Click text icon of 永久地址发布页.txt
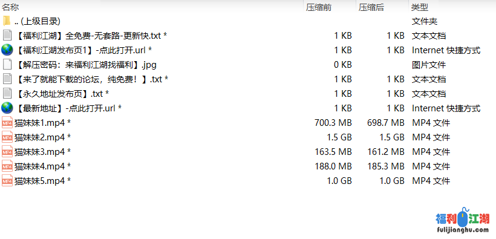The image size is (496, 239). point(7,94)
